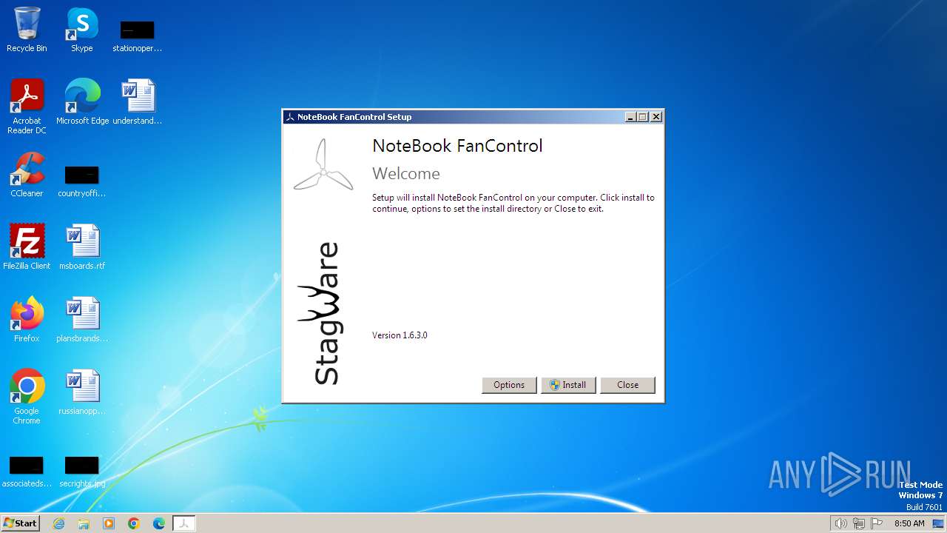Open CCleaner desktop shortcut
Image resolution: width=947 pixels, height=533 pixels.
[x=27, y=174]
